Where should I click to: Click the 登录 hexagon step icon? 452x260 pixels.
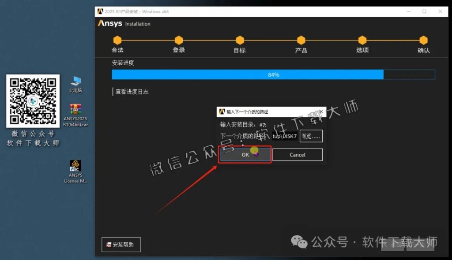click(178, 39)
